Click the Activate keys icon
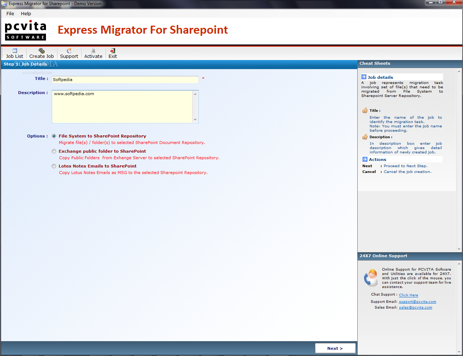Viewport: 463px width, 356px height. click(x=93, y=51)
